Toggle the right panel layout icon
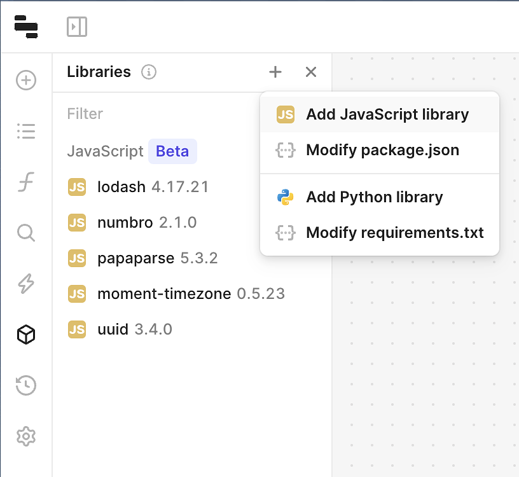 click(x=76, y=27)
